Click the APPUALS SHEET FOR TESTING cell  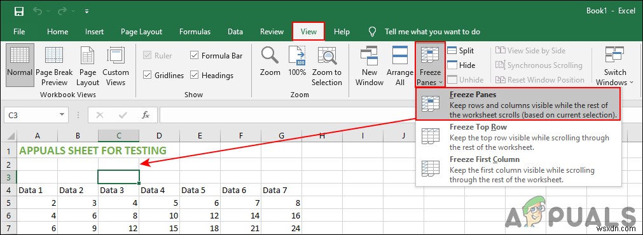tap(93, 151)
